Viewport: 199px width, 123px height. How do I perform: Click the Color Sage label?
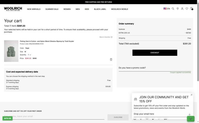point(25,48)
